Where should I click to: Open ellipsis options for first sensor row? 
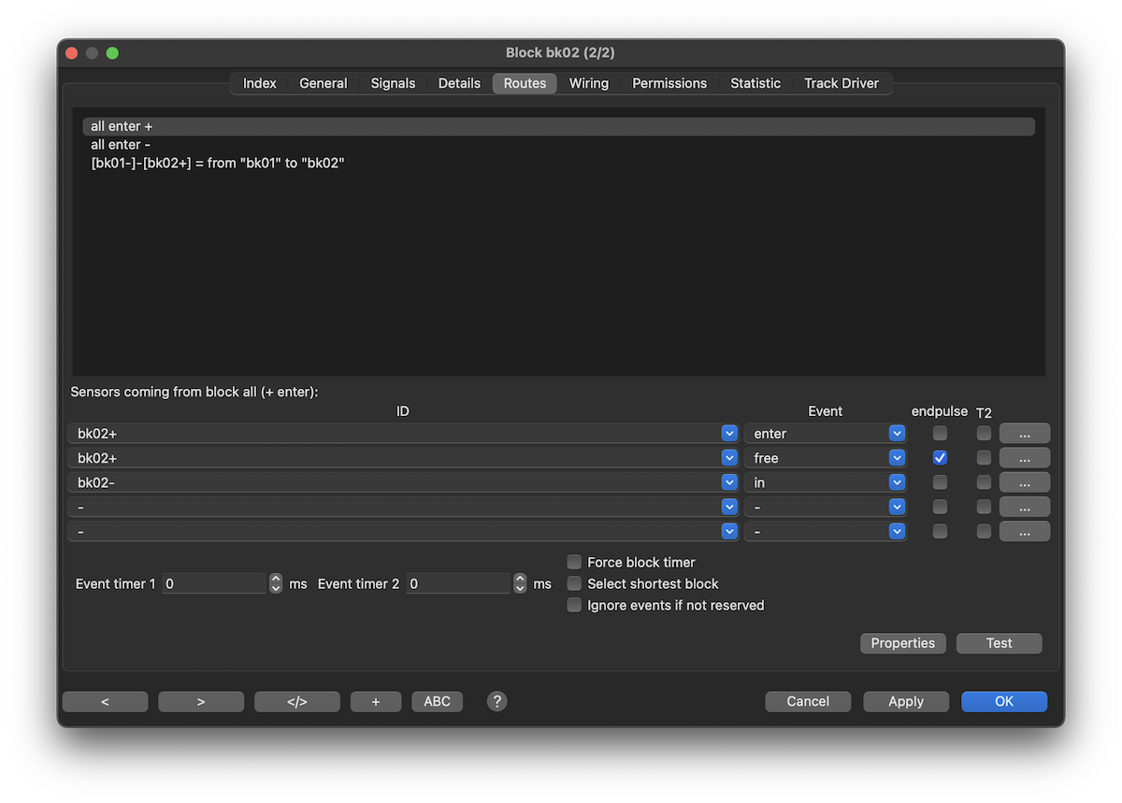(1024, 434)
